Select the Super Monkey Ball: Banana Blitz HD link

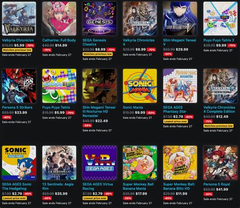[x=179, y=186]
